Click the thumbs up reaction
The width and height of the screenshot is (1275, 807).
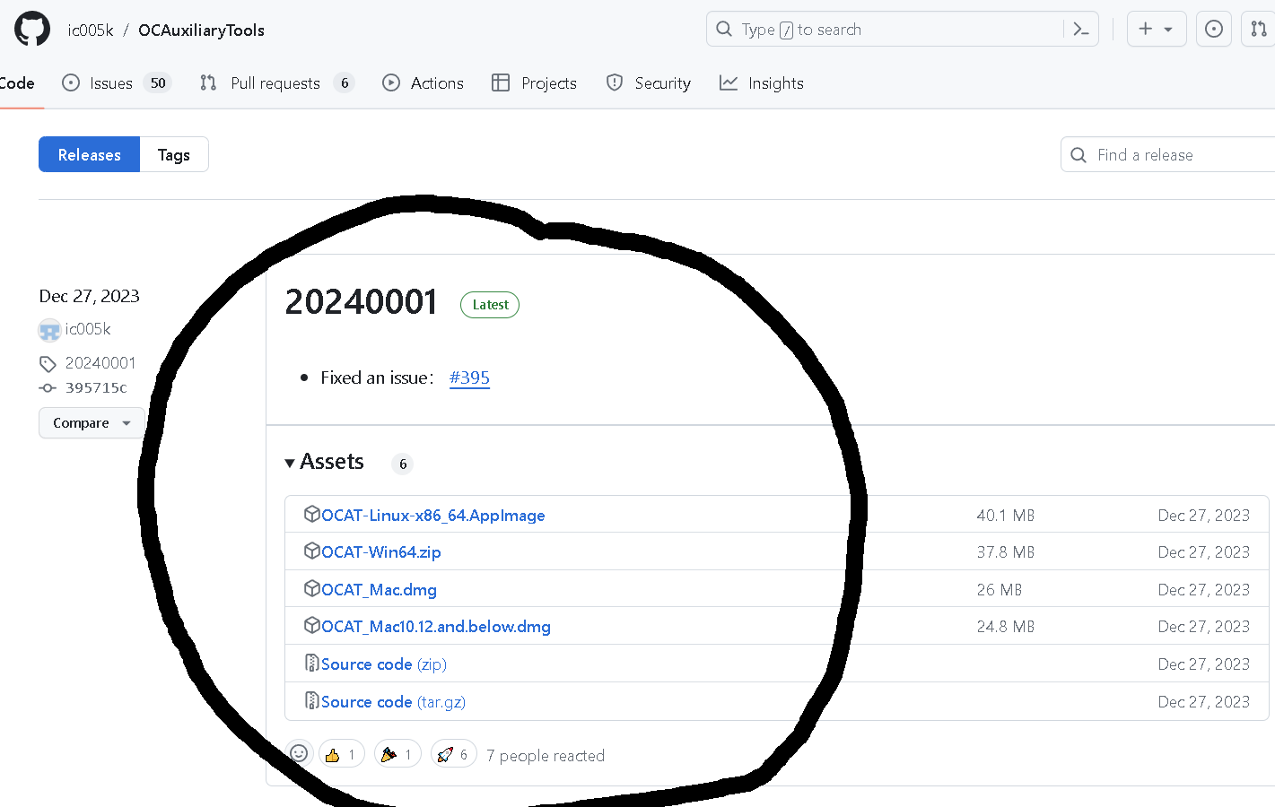[342, 754]
